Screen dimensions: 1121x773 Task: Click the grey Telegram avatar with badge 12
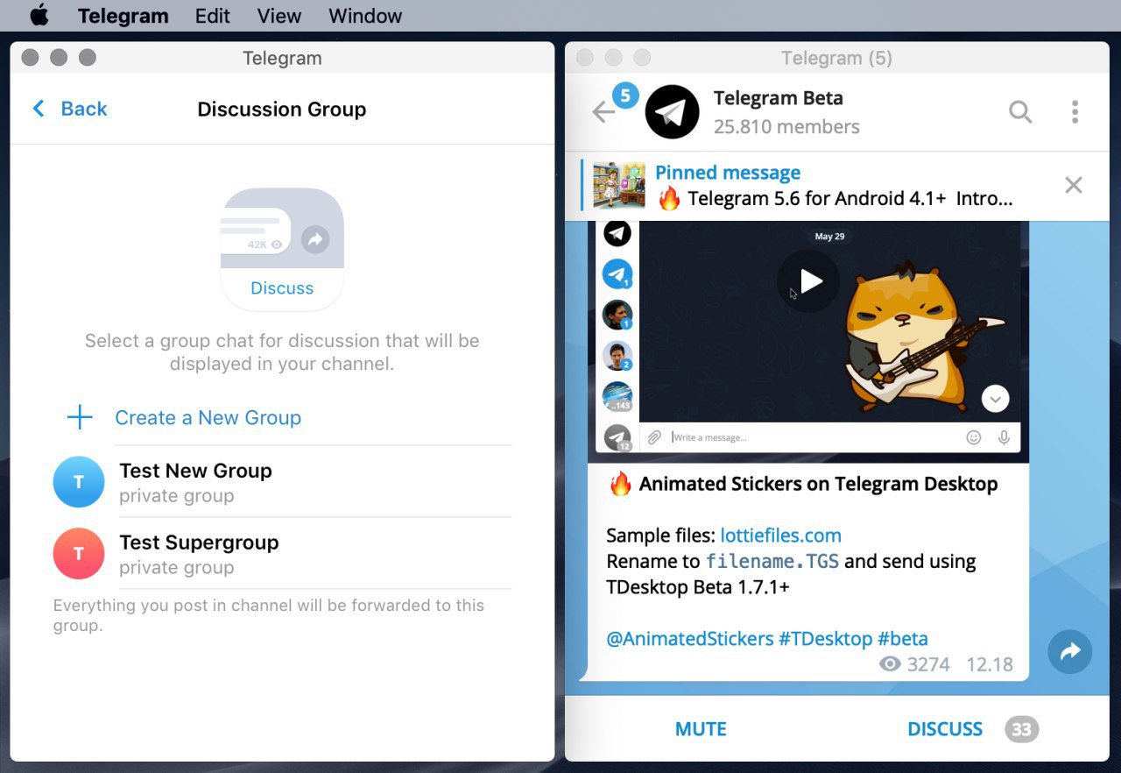coord(617,437)
